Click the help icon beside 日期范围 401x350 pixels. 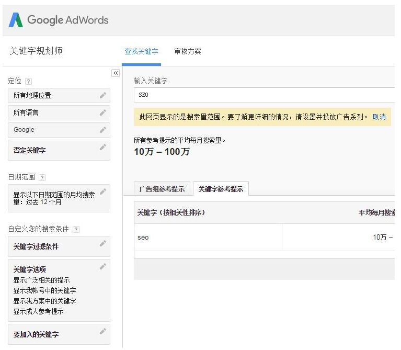coord(42,177)
